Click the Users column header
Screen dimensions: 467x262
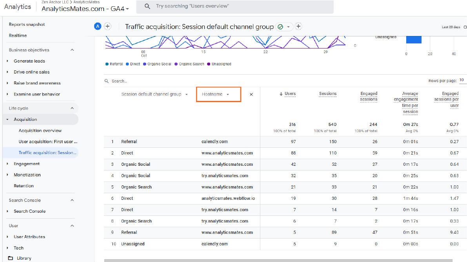click(290, 93)
